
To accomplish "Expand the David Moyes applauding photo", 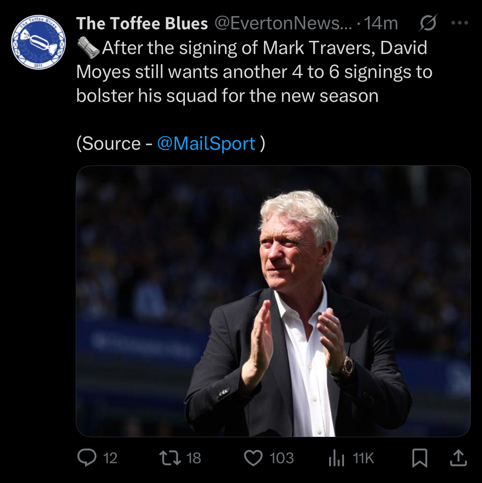I will 273,301.
